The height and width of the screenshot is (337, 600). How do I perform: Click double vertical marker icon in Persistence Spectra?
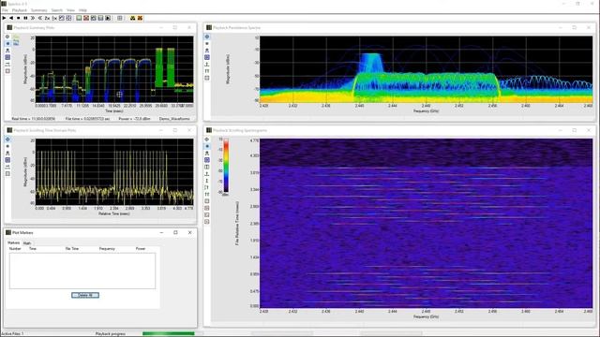pyautogui.click(x=207, y=71)
